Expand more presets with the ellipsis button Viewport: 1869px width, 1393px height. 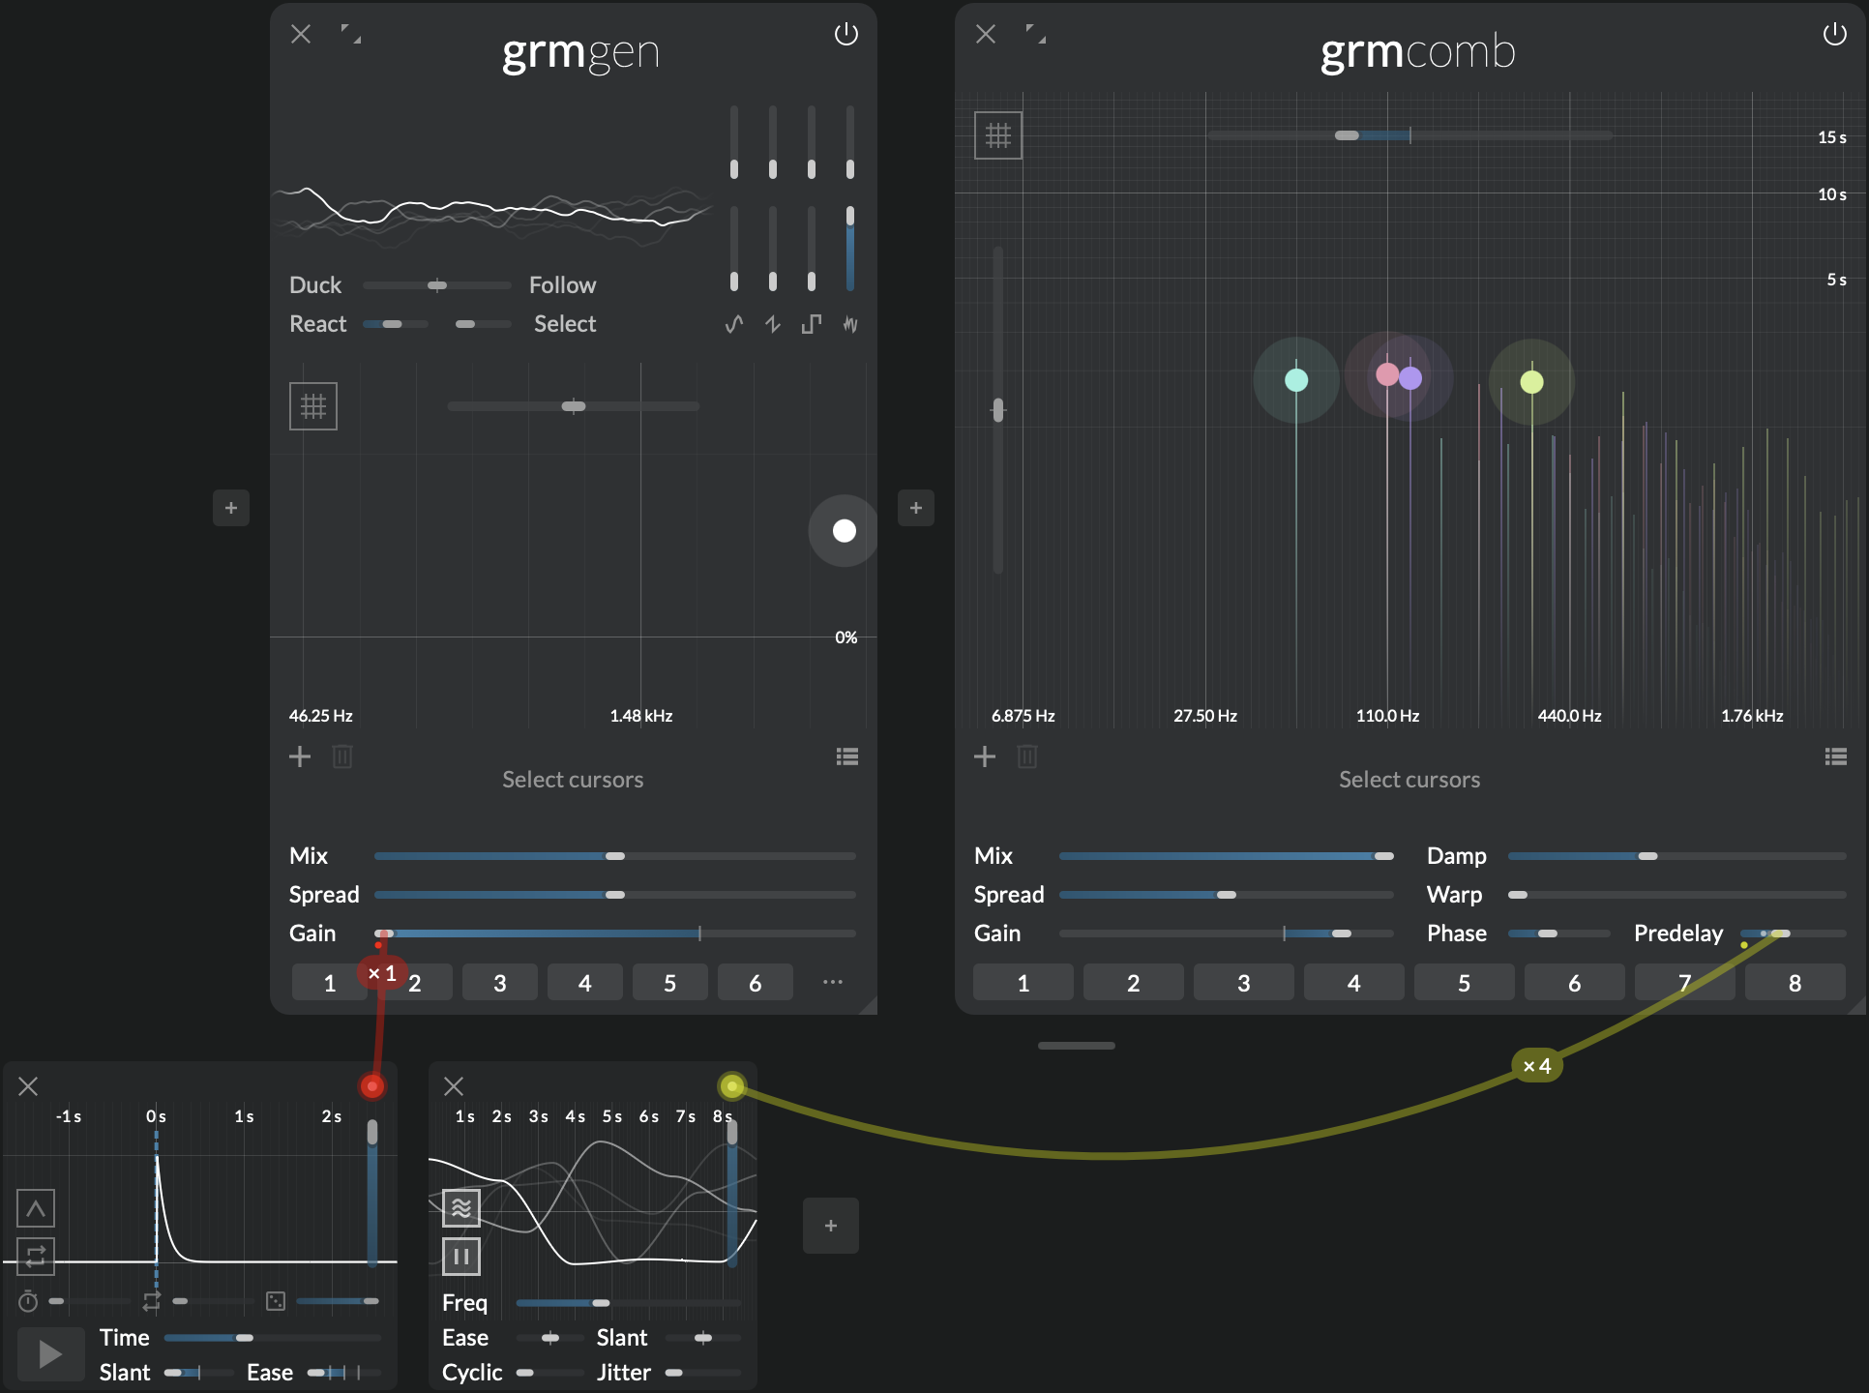(x=832, y=982)
